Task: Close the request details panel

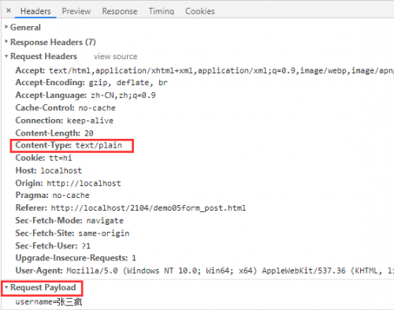Action: click(9, 10)
